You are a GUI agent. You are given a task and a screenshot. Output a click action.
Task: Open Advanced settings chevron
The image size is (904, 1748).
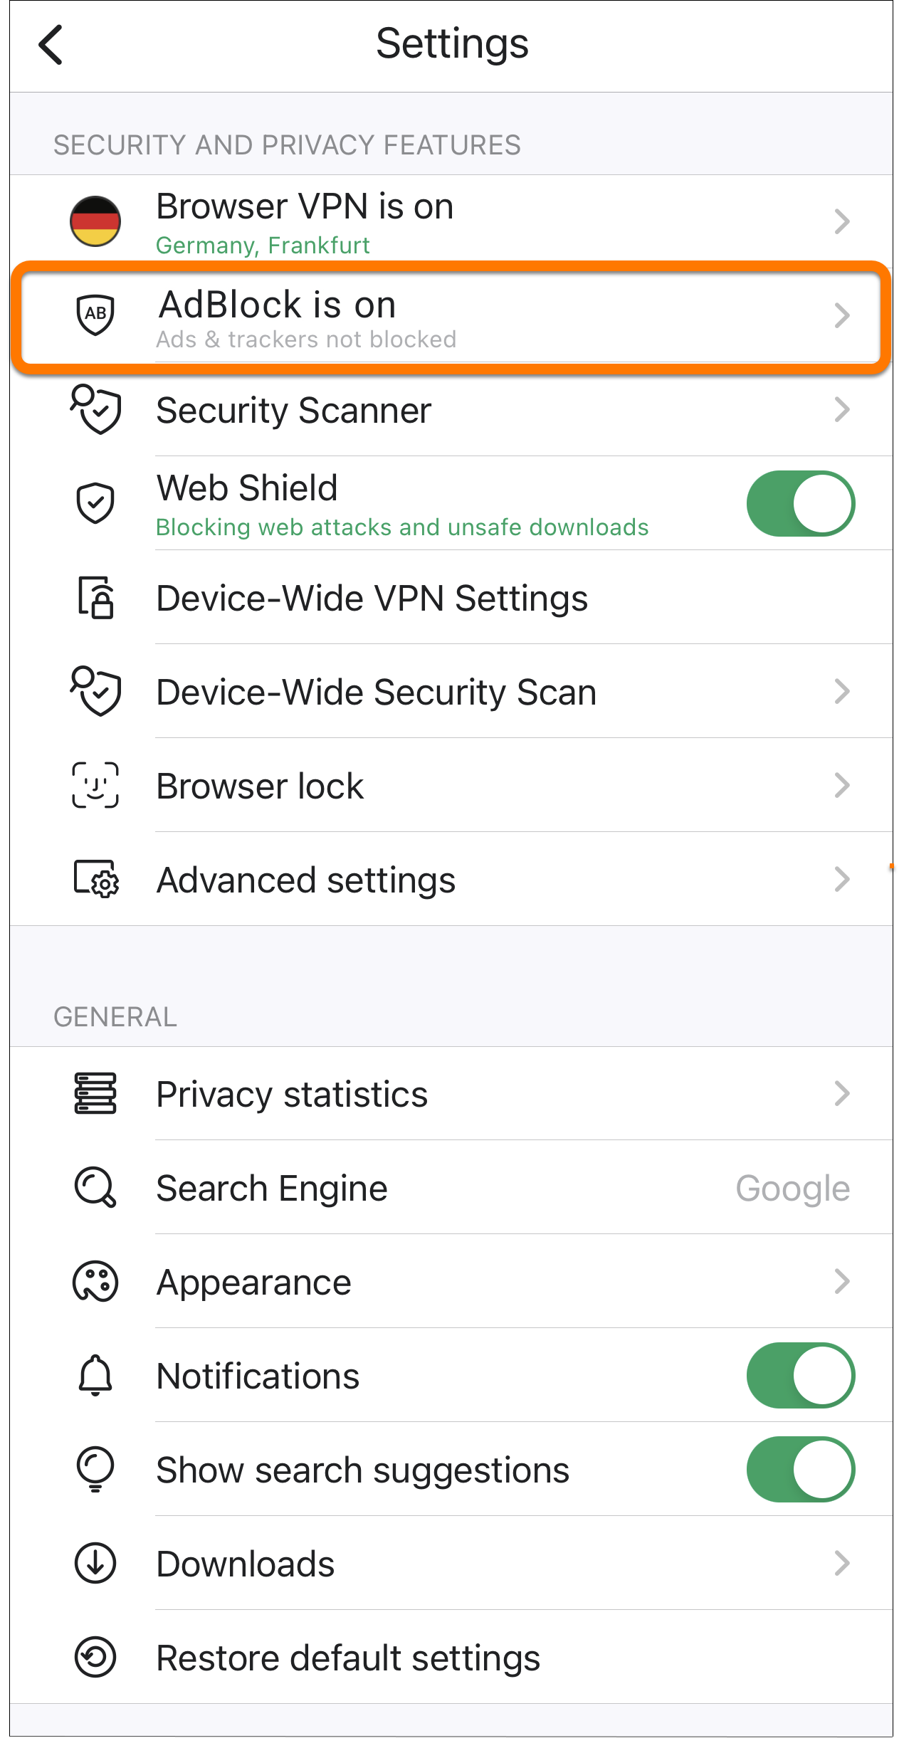coord(842,879)
